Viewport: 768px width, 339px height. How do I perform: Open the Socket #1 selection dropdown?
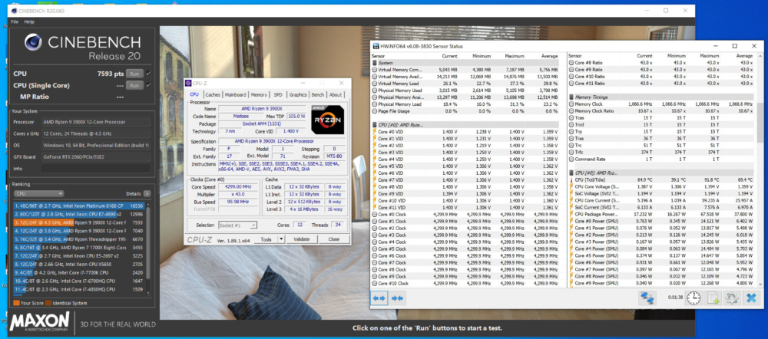click(238, 225)
